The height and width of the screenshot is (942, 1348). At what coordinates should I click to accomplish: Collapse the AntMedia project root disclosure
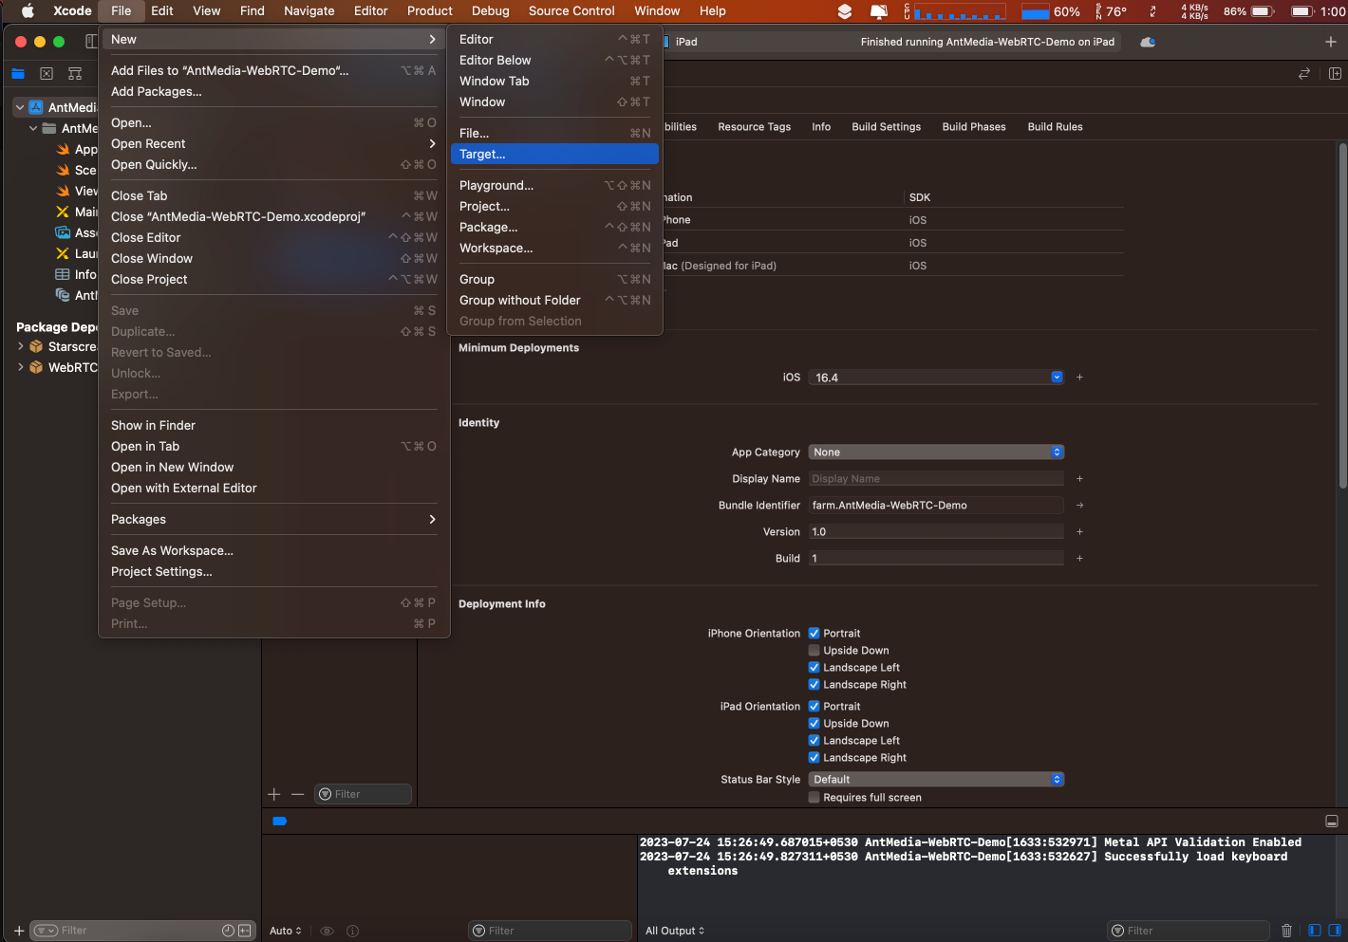coord(19,107)
